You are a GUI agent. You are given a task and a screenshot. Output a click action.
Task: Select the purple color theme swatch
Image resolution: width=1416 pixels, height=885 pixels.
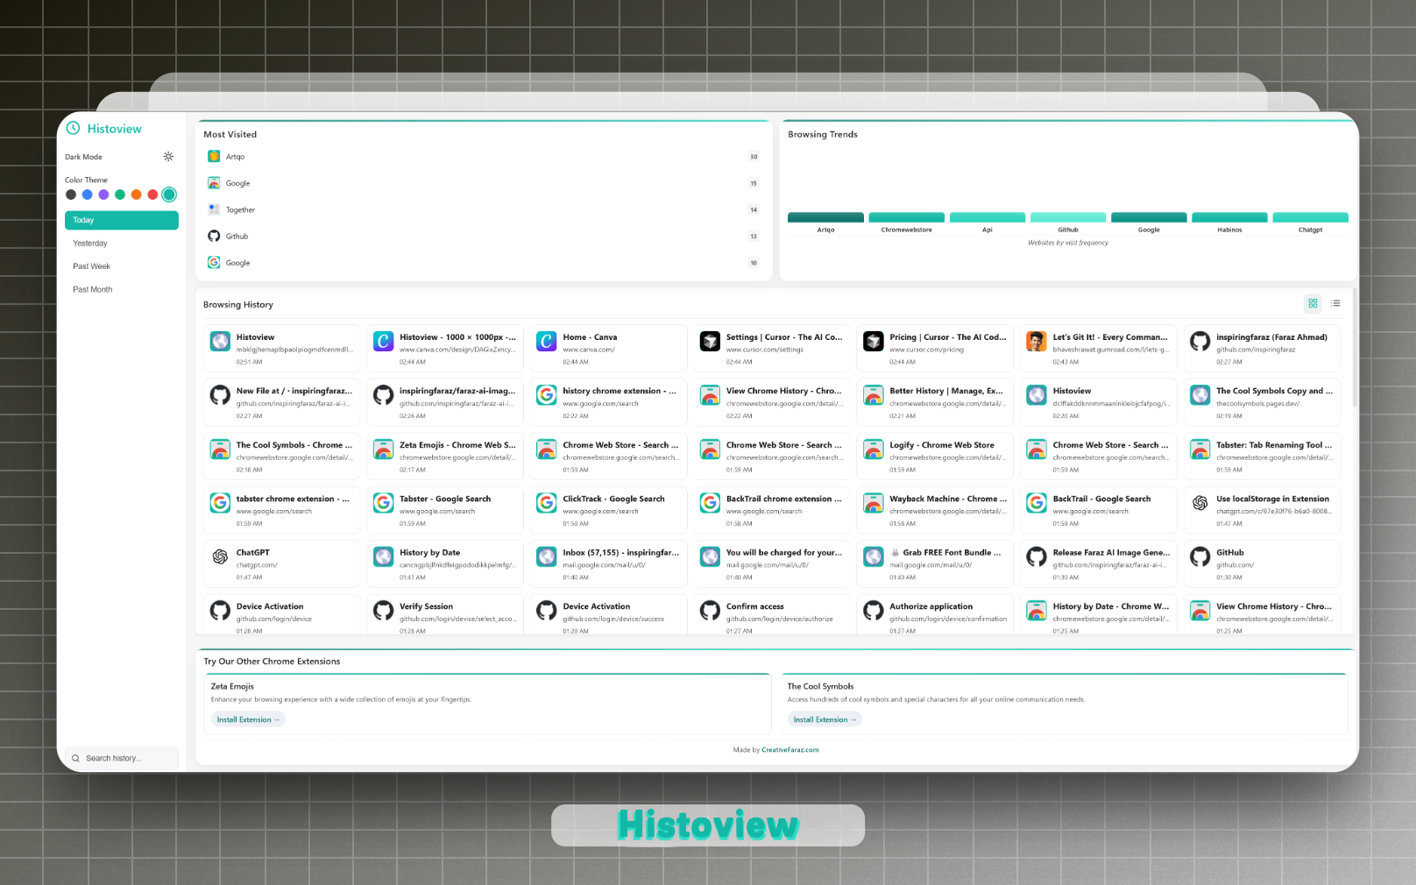103,195
